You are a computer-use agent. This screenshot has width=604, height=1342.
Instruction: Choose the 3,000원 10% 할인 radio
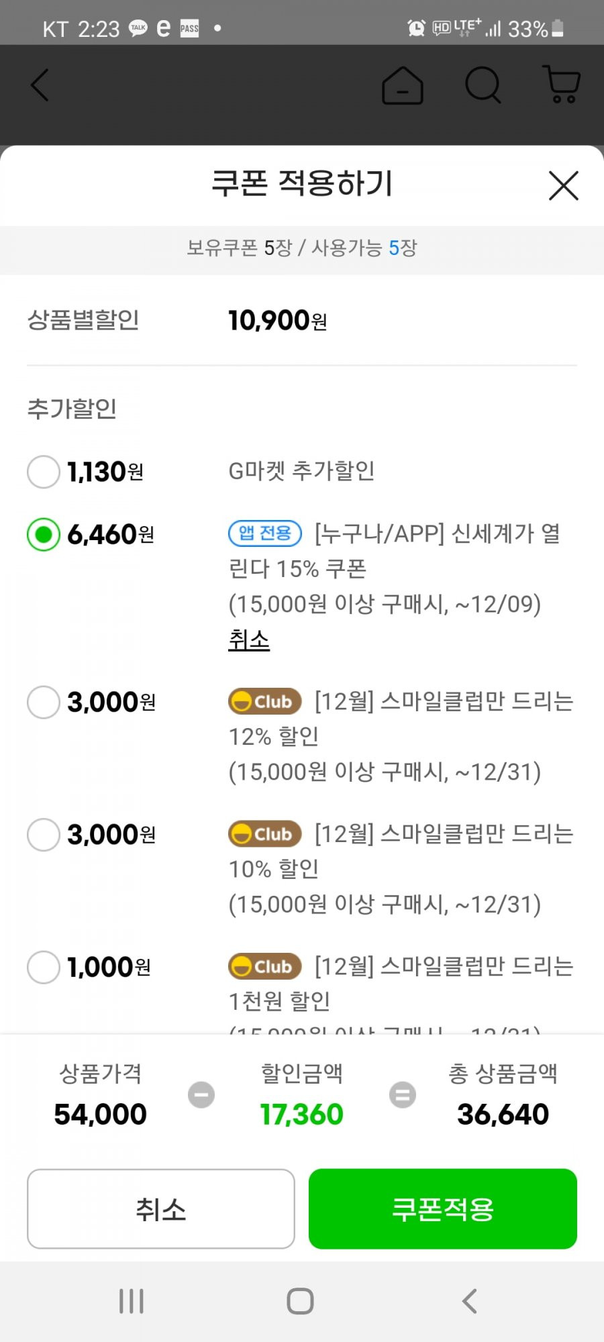coord(44,835)
